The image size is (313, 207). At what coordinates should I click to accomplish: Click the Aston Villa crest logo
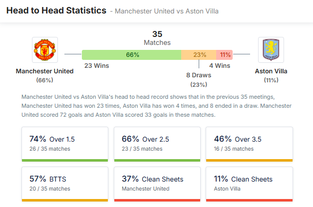[x=271, y=50]
